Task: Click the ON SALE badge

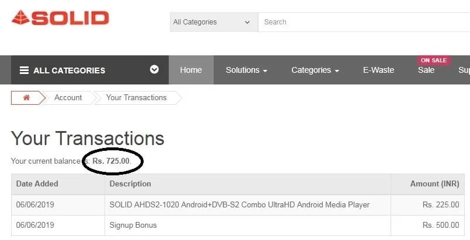Action: tap(434, 61)
